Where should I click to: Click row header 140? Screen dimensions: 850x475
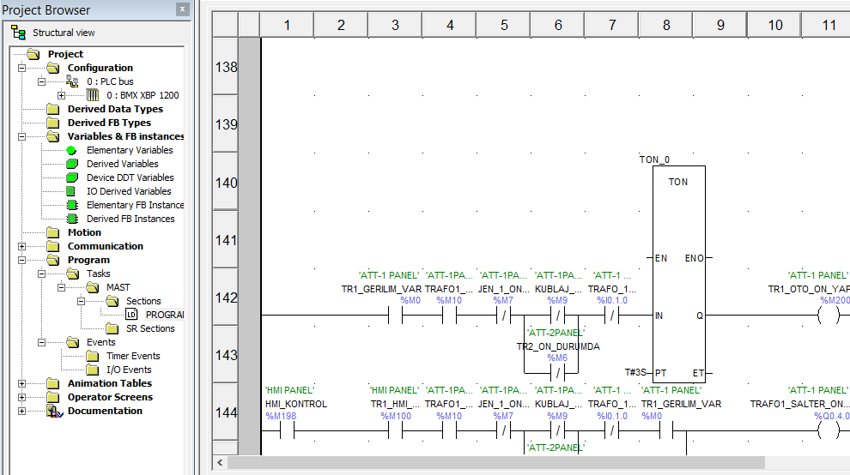pos(226,183)
